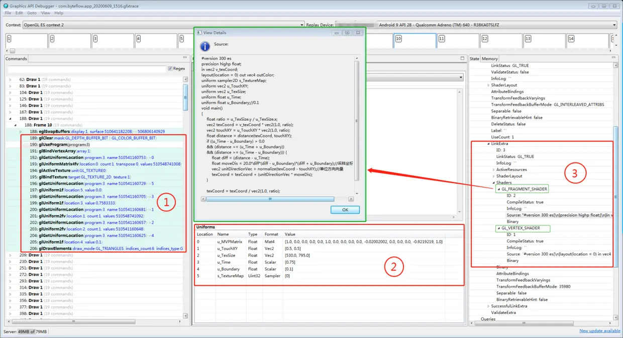The width and height of the screenshot is (623, 338).
Task: Select the u_Time uniform row
Action: tap(330, 262)
